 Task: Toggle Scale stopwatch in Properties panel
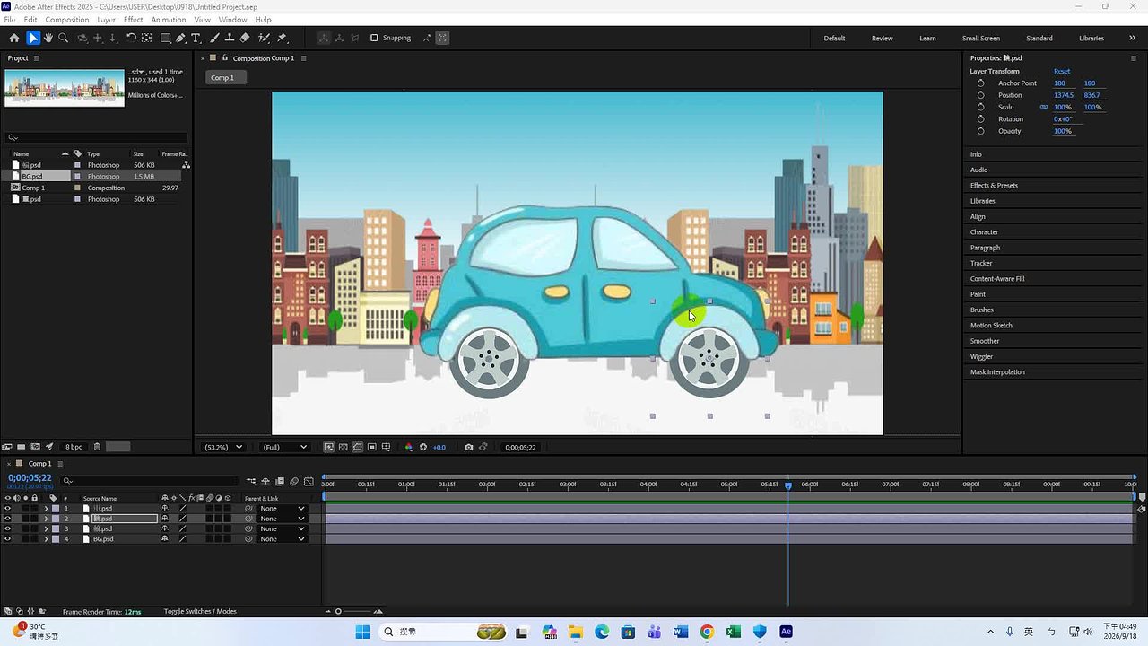pos(980,107)
